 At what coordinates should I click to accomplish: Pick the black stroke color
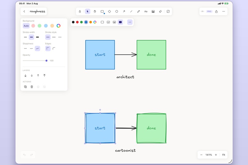[73, 22]
